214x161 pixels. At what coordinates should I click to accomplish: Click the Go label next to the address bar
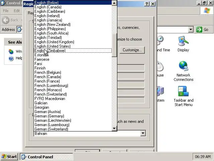pos(206,30)
